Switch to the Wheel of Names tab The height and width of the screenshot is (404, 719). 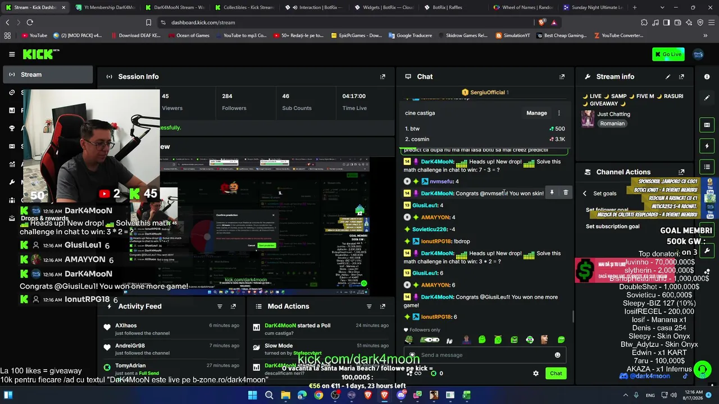pyautogui.click(x=523, y=7)
